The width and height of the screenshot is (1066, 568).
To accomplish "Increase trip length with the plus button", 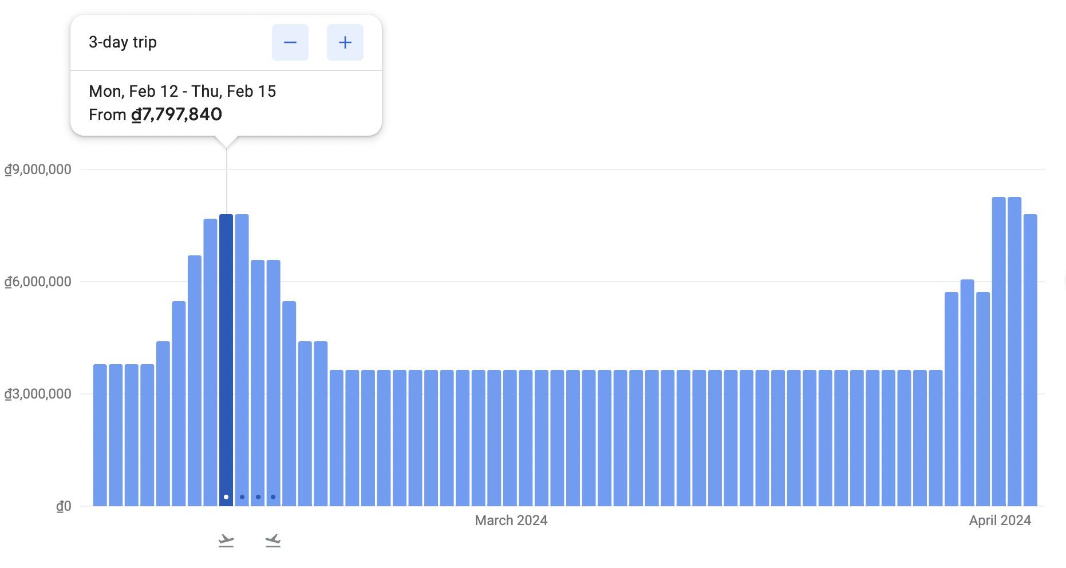I will 345,42.
